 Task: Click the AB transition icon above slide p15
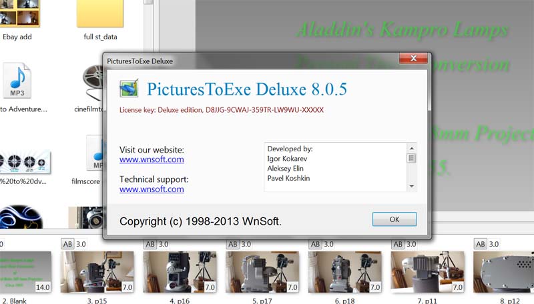click(67, 244)
